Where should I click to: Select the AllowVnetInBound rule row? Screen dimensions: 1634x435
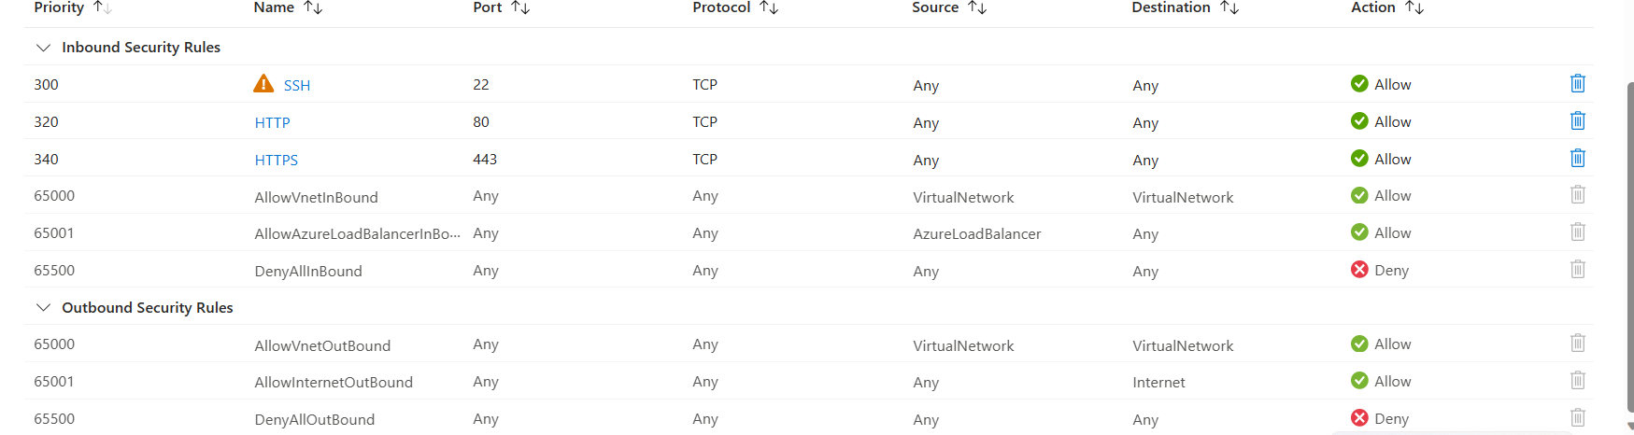[809, 195]
